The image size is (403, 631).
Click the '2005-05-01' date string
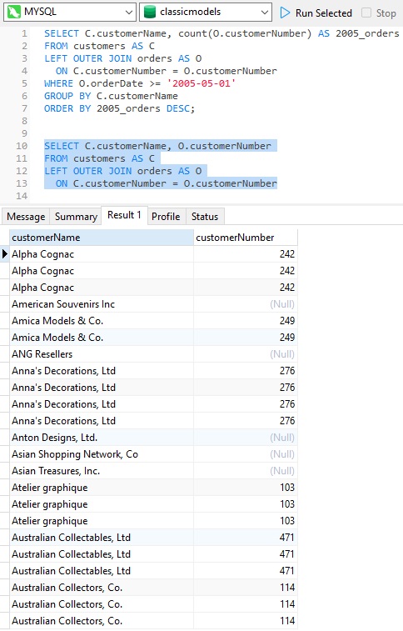tap(201, 83)
